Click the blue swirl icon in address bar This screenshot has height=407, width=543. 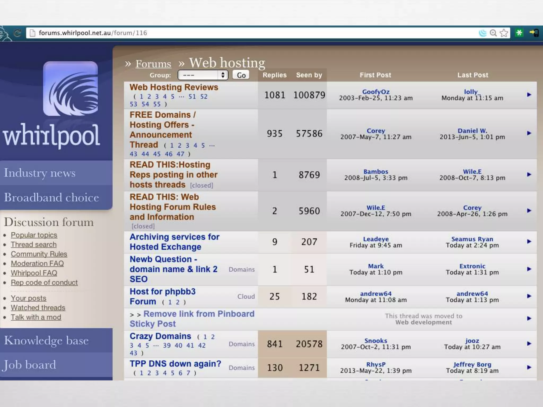tap(483, 33)
